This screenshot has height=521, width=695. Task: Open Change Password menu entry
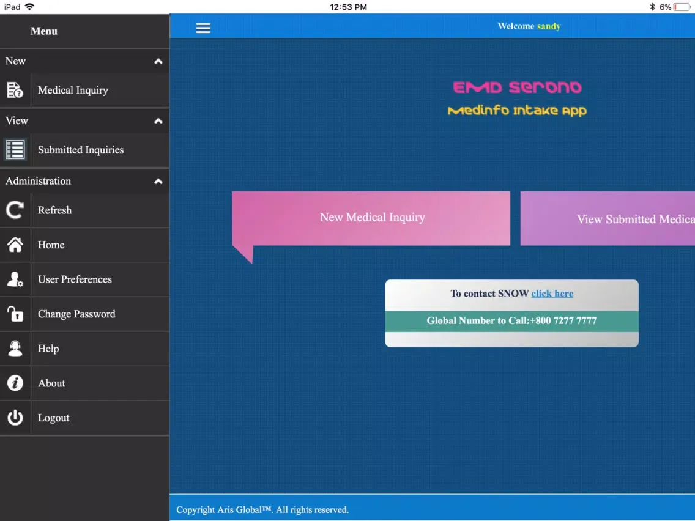coord(84,314)
